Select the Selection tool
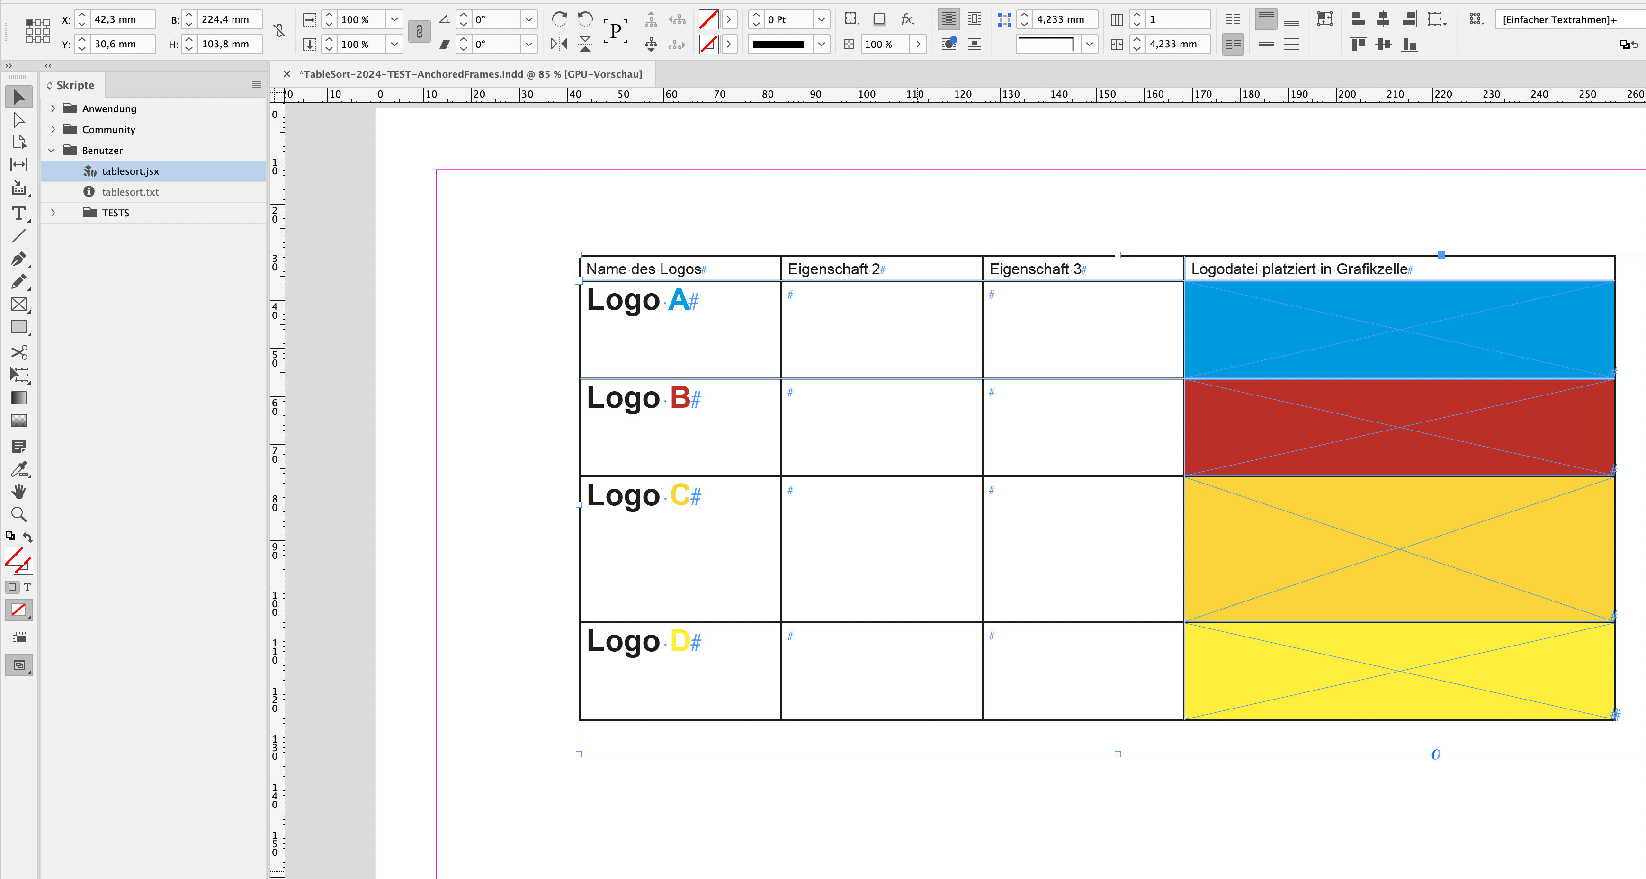The height and width of the screenshot is (879, 1646). [x=19, y=97]
